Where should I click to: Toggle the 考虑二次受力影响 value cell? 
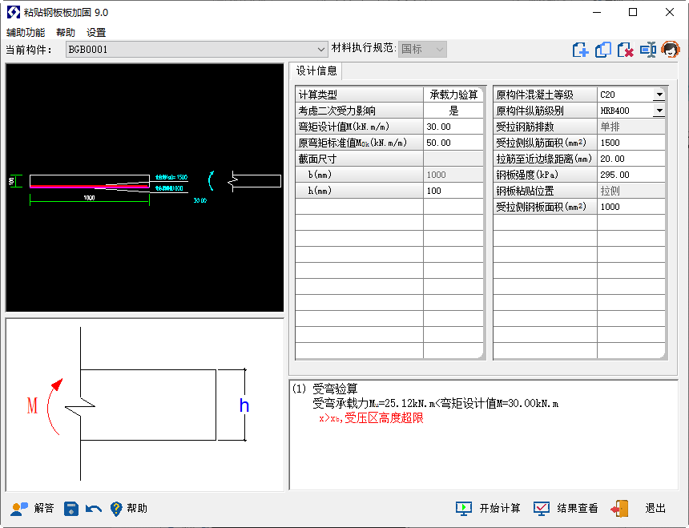(x=453, y=111)
